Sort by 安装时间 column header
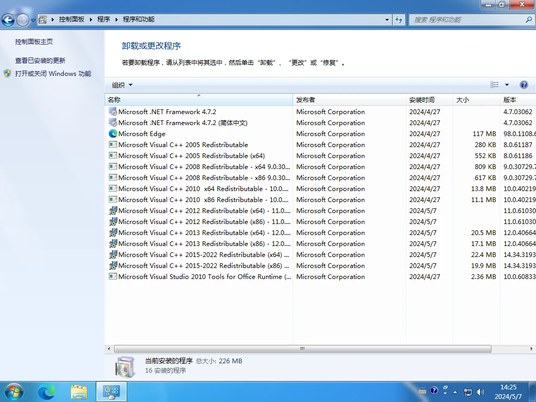The width and height of the screenshot is (536, 402). [429, 100]
